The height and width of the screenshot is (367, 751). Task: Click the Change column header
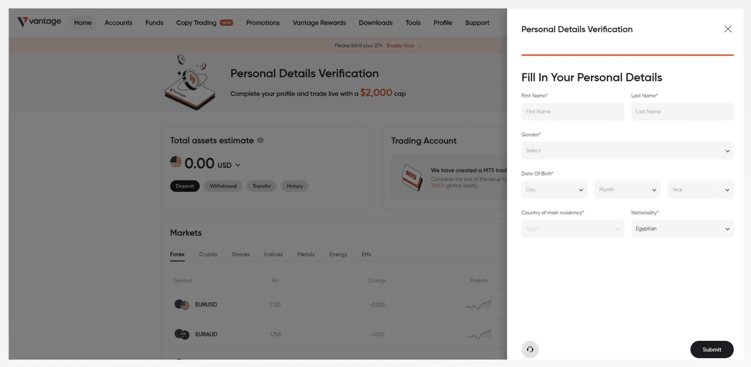click(x=377, y=280)
